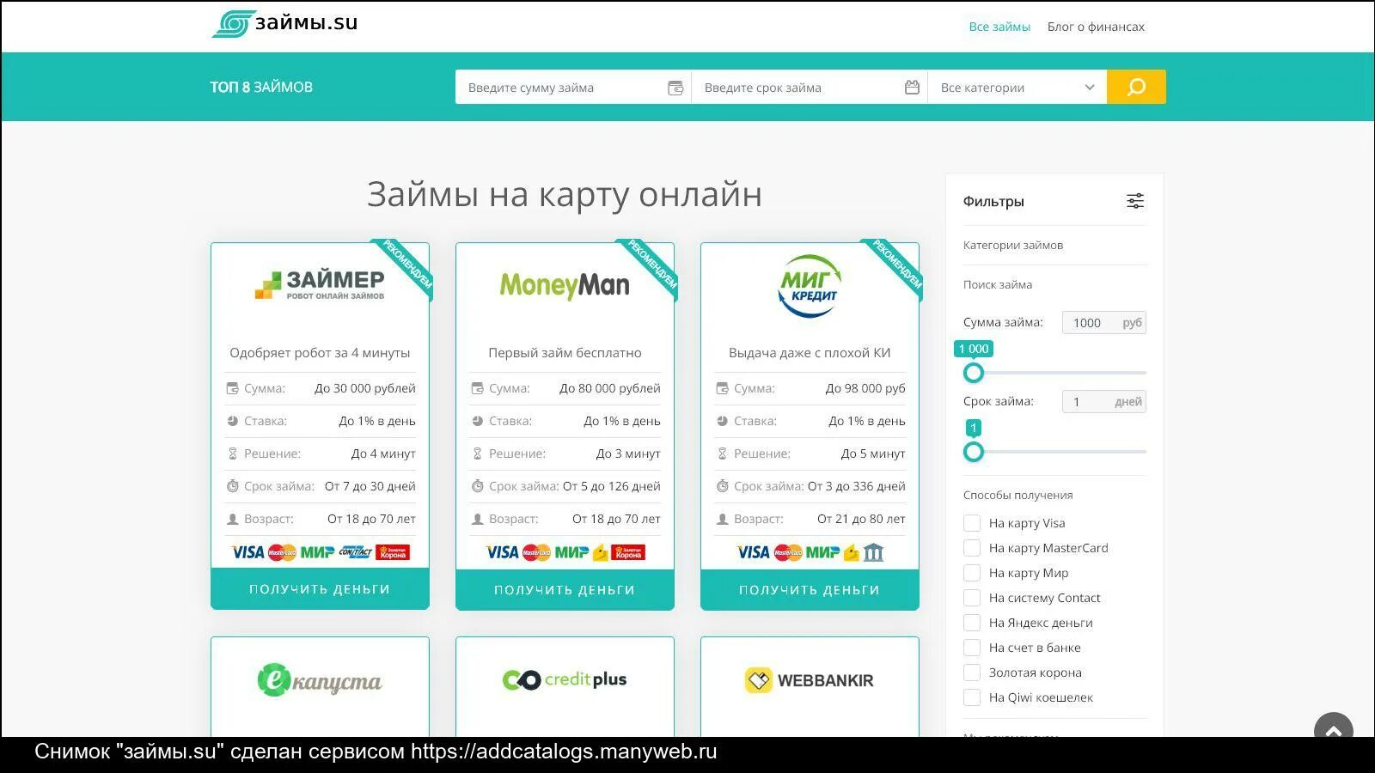This screenshot has width=1375, height=773.
Task: Click the До 30 000 рублей value
Action: (365, 388)
